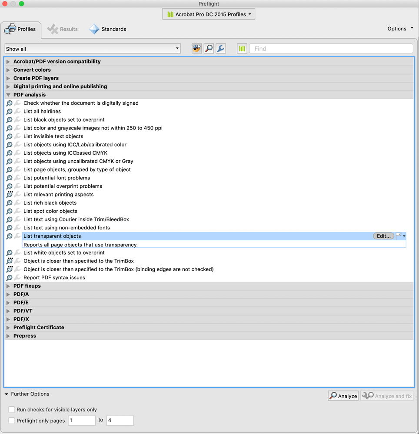The width and height of the screenshot is (419, 434).
Task: Click dotted magnifier icon for List relevant printing aspects
Action: [10, 194]
